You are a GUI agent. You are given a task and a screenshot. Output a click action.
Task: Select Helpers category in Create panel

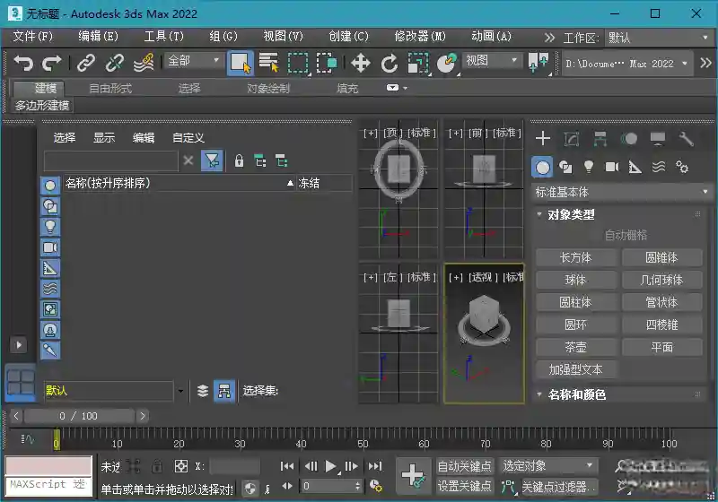click(635, 168)
